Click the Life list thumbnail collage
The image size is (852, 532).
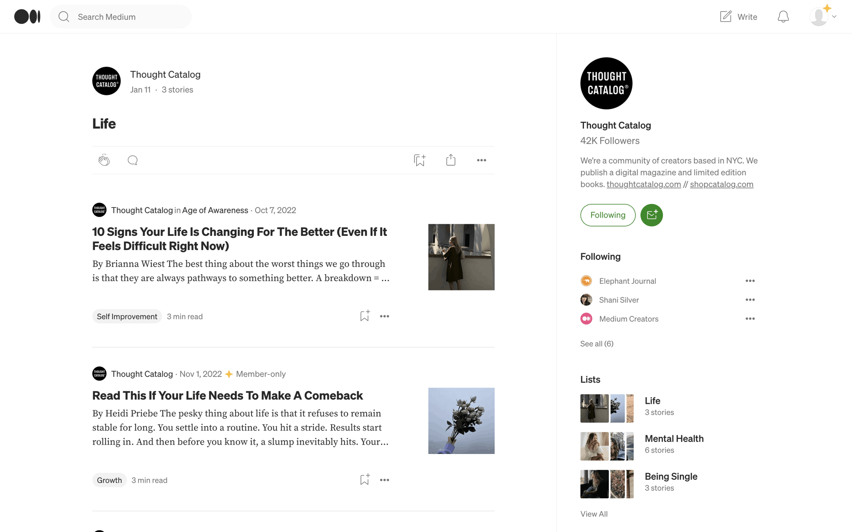coord(607,408)
